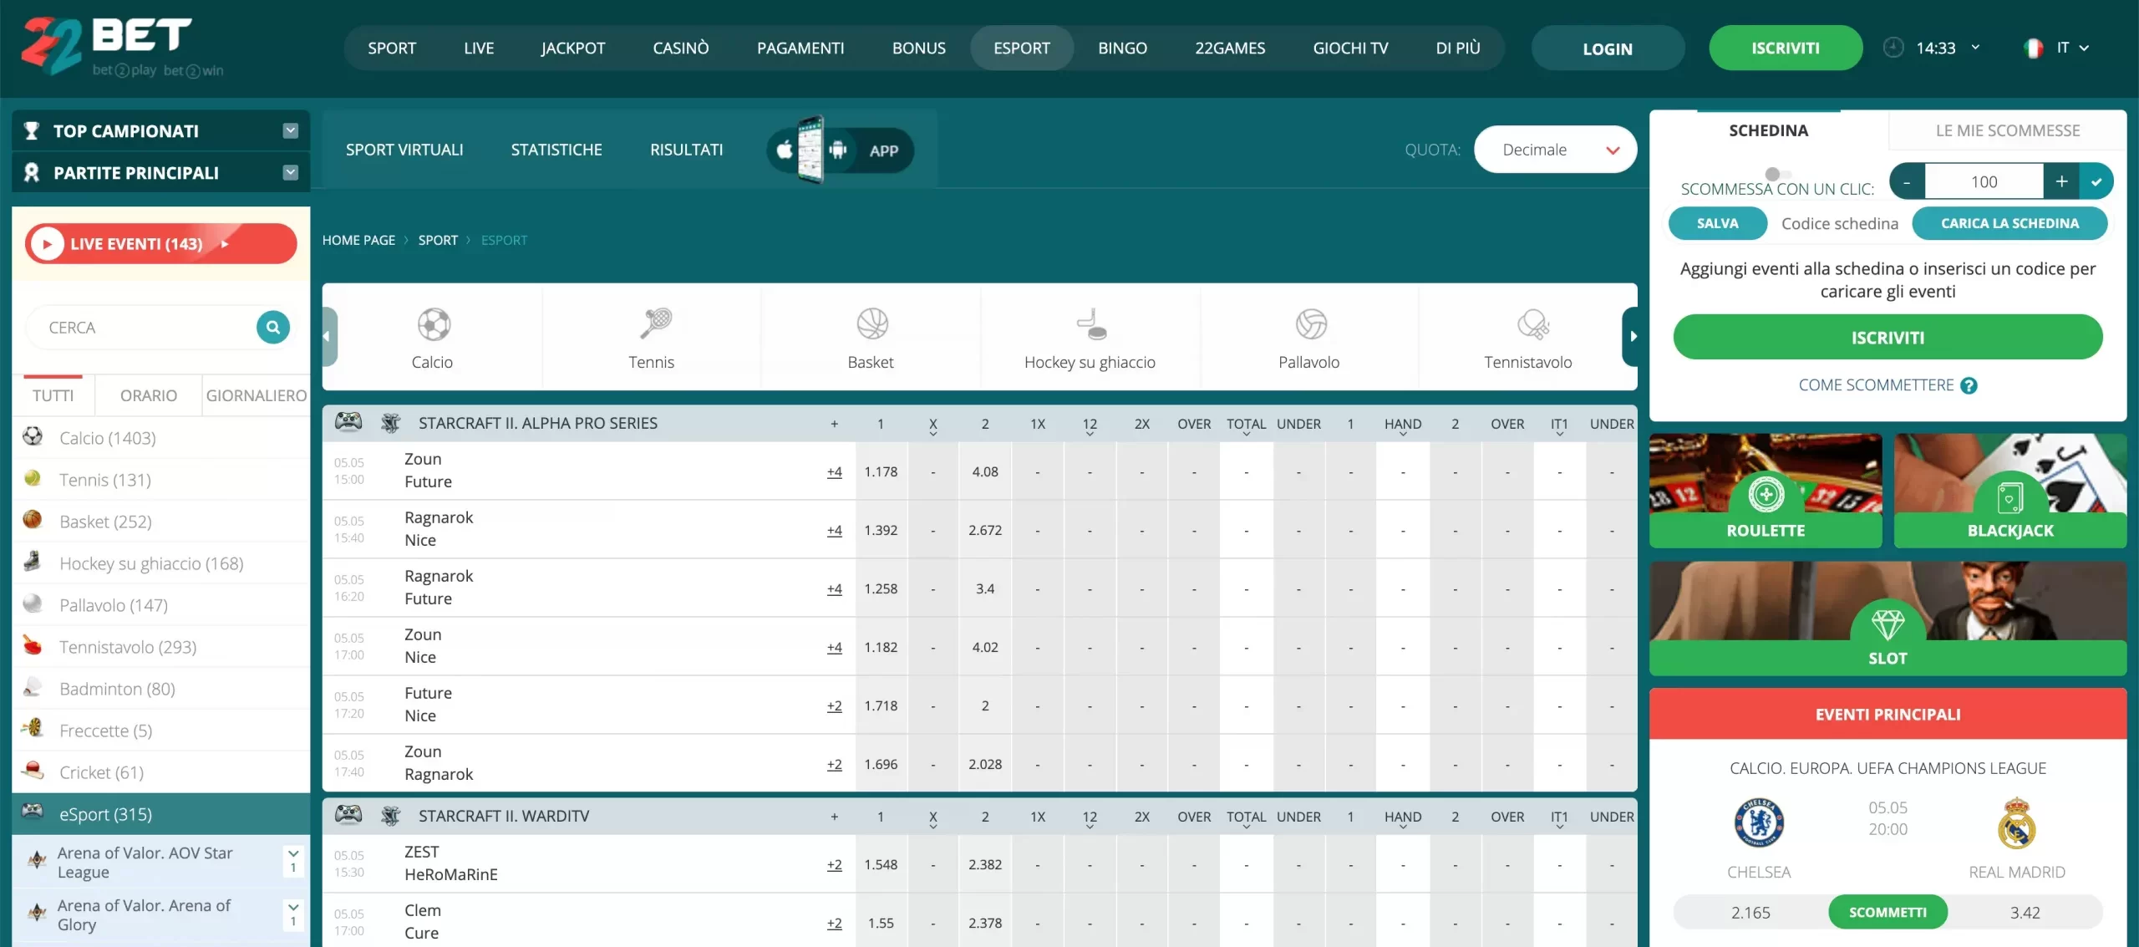Click the Italian flag language icon
This screenshot has width=2139, height=947.
point(2034,48)
